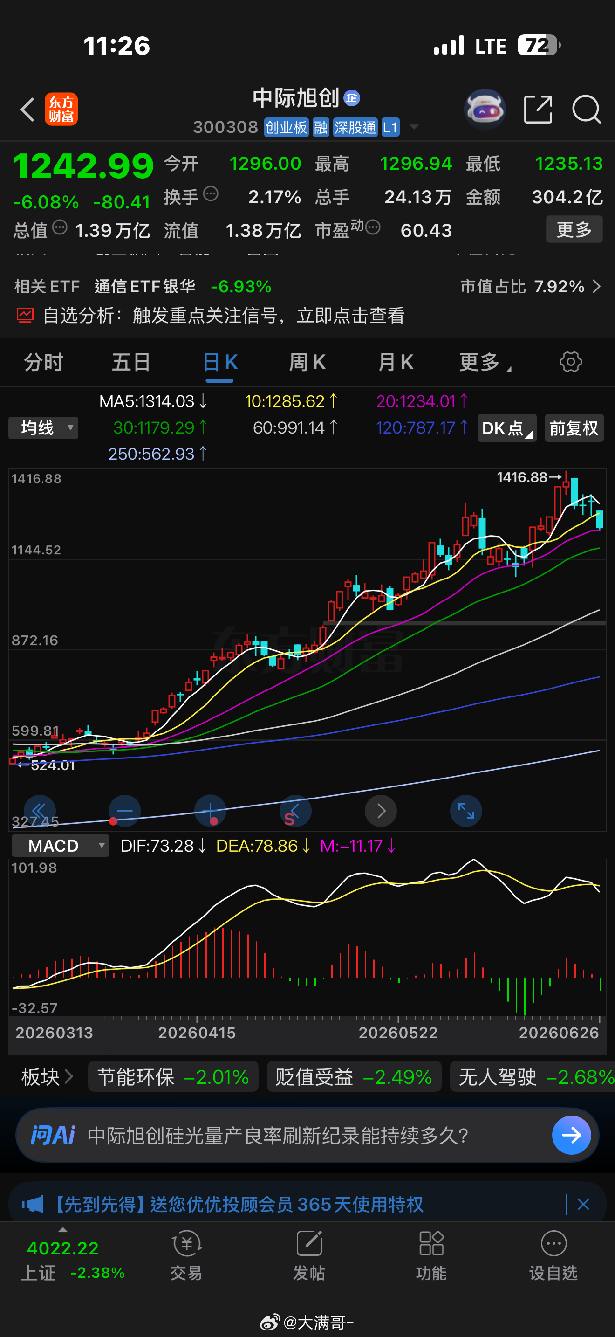The height and width of the screenshot is (1337, 615).
Task: Zoom out chart with minus button
Action: pyautogui.click(x=124, y=811)
